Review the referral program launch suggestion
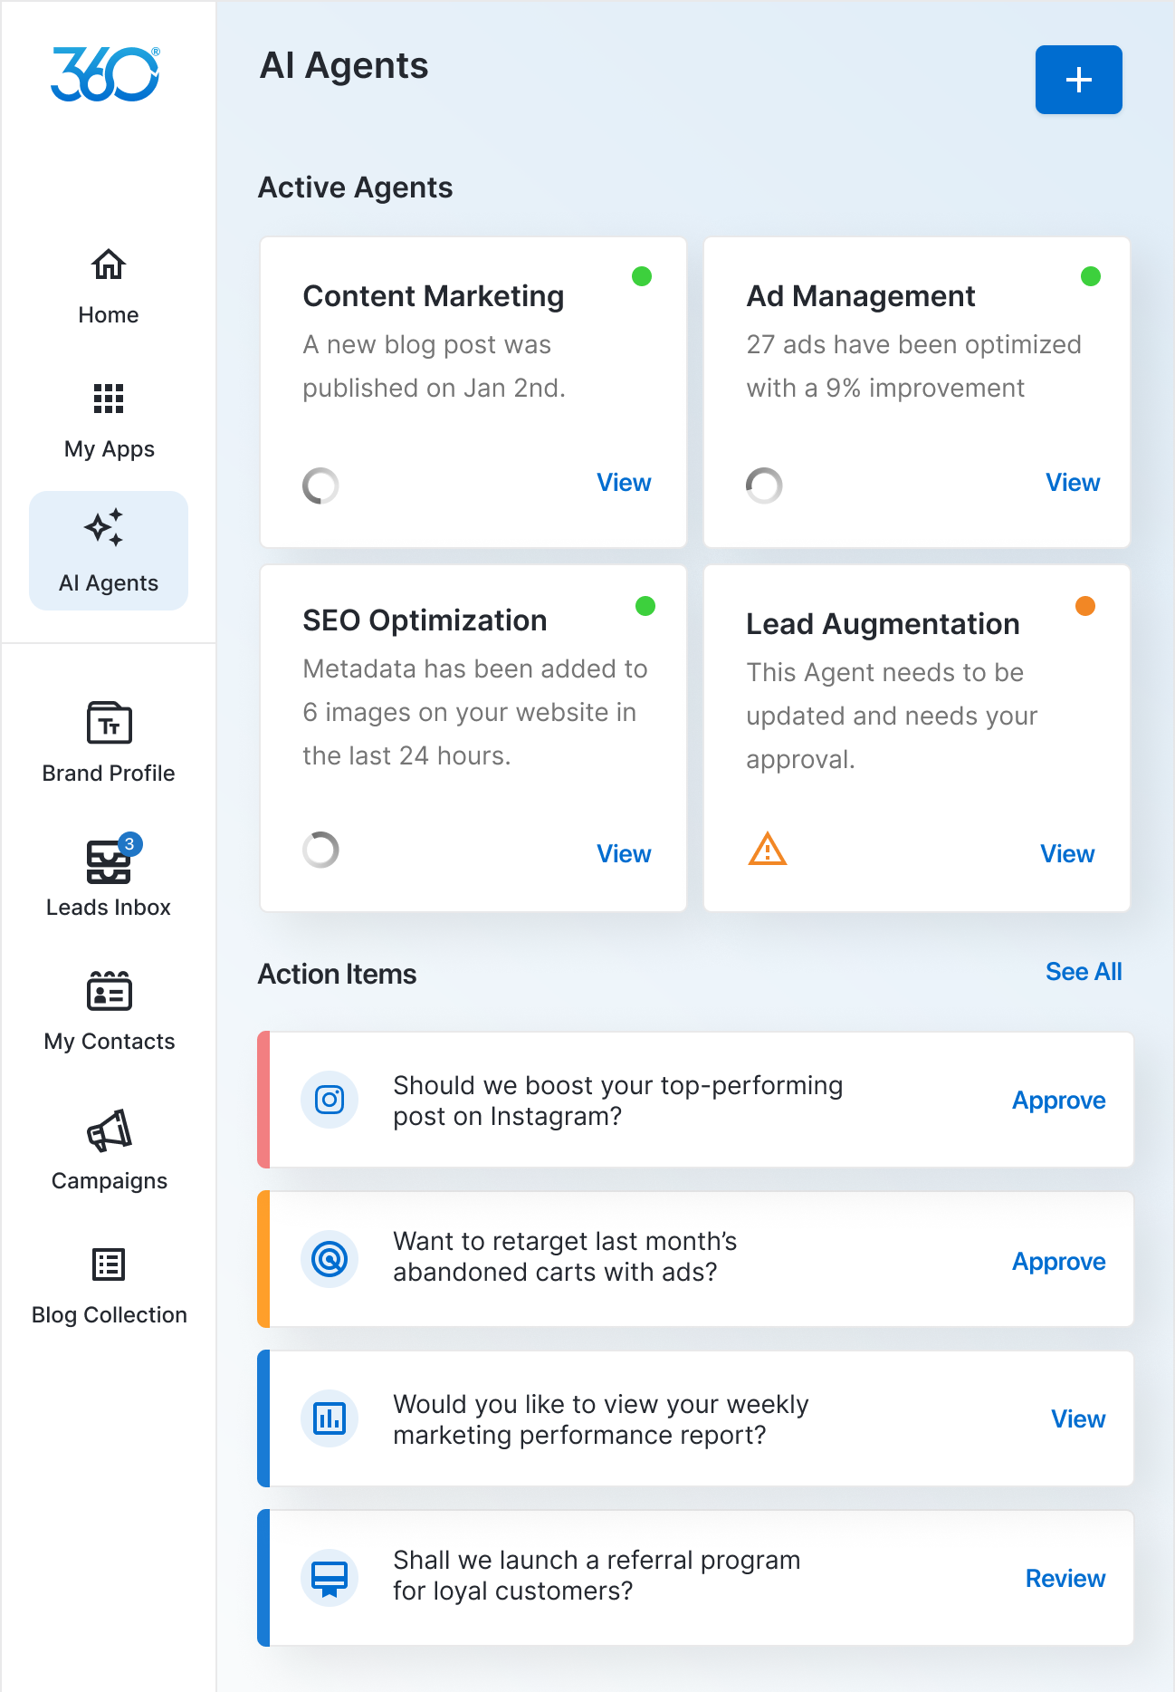 pos(1065,1579)
